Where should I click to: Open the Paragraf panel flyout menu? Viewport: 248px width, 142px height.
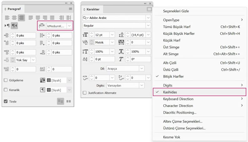(70, 9)
